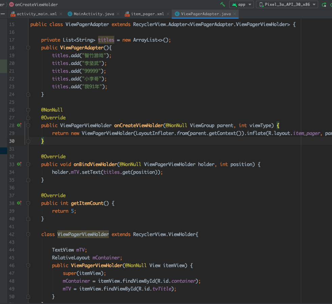Click the return value 5 on line 39
Screen dimensions: 332x304
point(72,211)
